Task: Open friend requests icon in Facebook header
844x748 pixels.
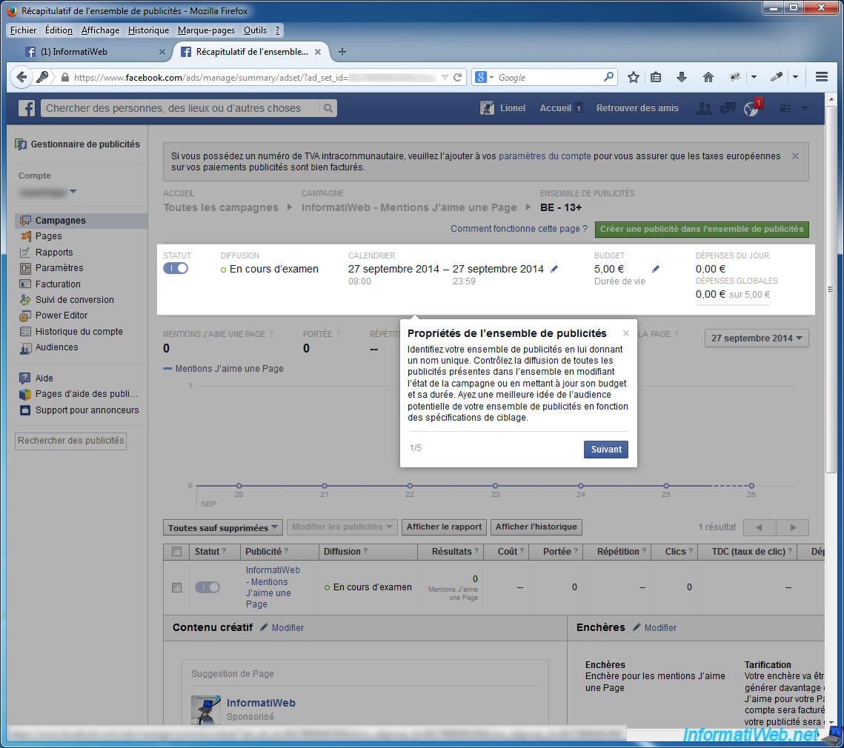Action: 704,108
